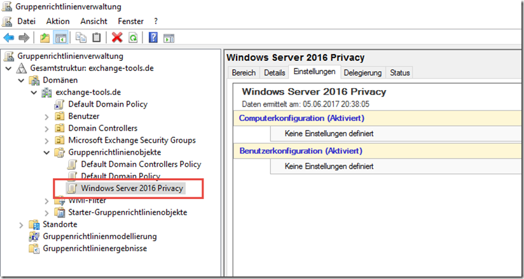This screenshot has height=279, width=524.
Task: Click the red X Delete icon
Action: pyautogui.click(x=117, y=38)
